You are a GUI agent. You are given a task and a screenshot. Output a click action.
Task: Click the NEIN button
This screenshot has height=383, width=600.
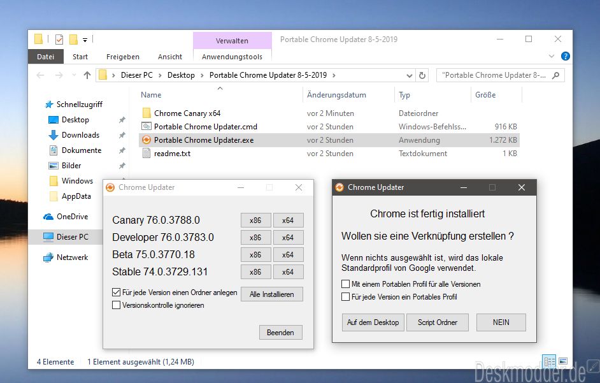coord(501,322)
